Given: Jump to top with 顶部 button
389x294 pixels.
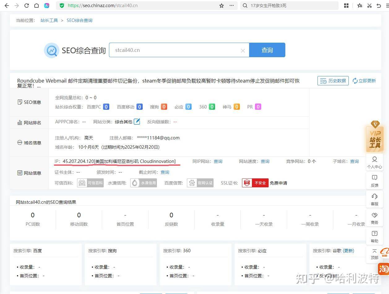Looking at the screenshot, I should 374,254.
